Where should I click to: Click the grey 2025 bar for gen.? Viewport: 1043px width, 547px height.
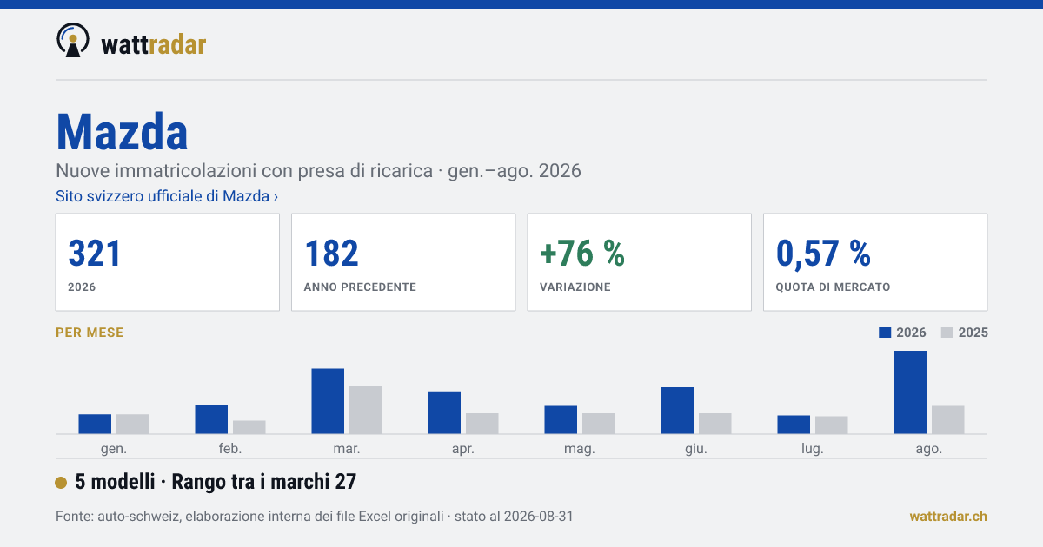tap(133, 424)
